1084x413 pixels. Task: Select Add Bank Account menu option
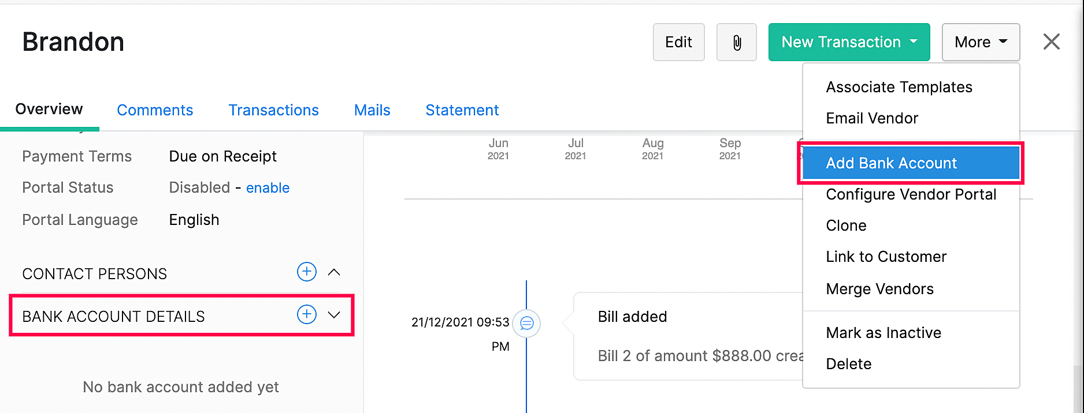(x=891, y=163)
